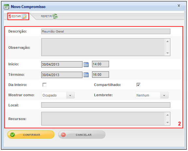Close the Novo Compromisso dialog with X
188x151 pixels.
pyautogui.click(x=179, y=6)
